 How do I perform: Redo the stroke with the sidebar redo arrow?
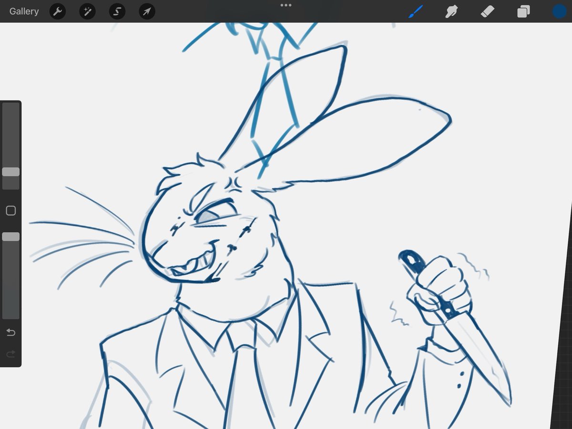pos(10,354)
